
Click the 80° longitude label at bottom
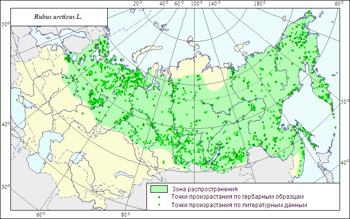point(126,215)
